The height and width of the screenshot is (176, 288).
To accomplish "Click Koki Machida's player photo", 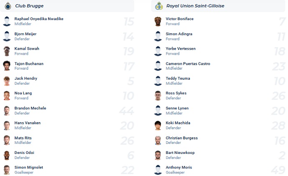I will point(158,125).
